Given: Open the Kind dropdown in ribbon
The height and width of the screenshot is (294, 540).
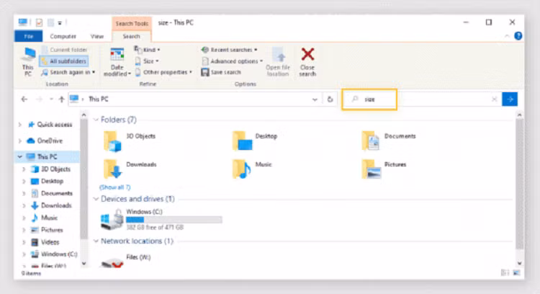Looking at the screenshot, I should [147, 50].
